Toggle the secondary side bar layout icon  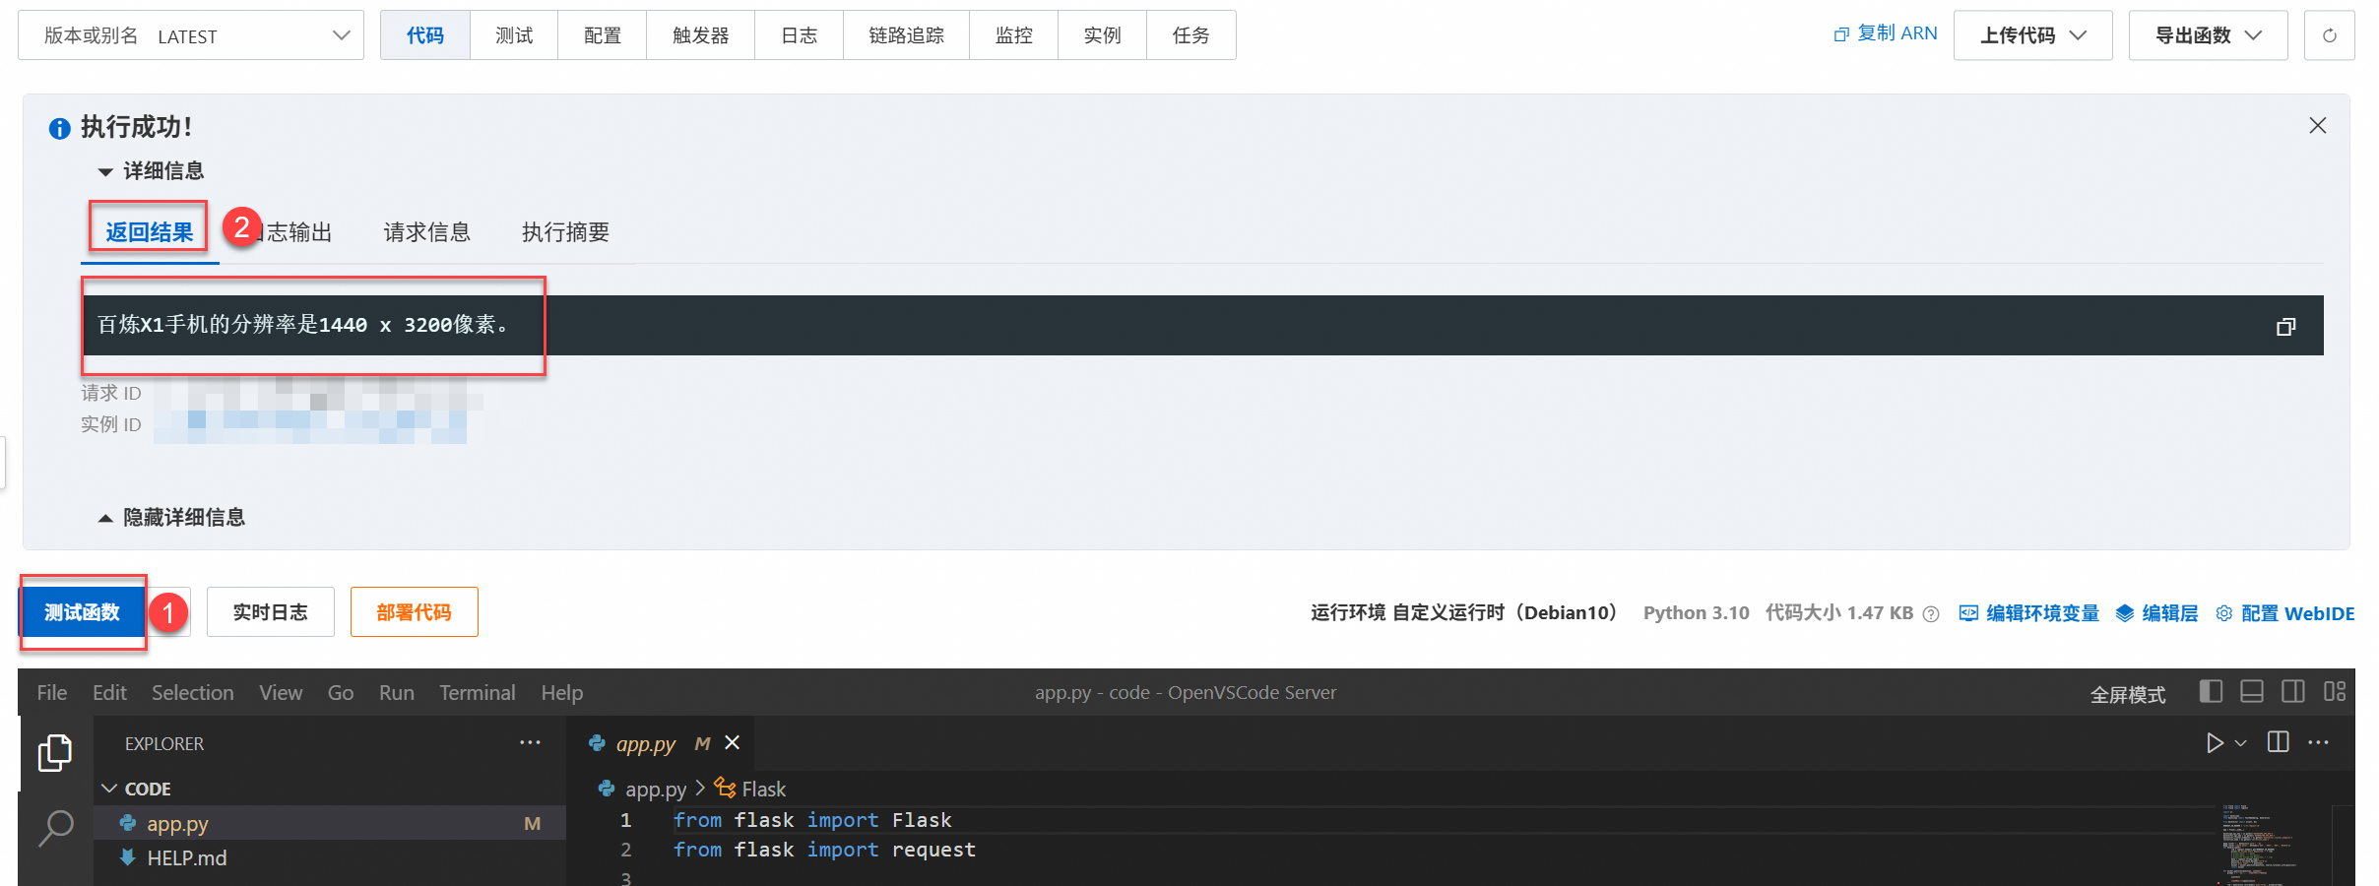click(x=2293, y=691)
